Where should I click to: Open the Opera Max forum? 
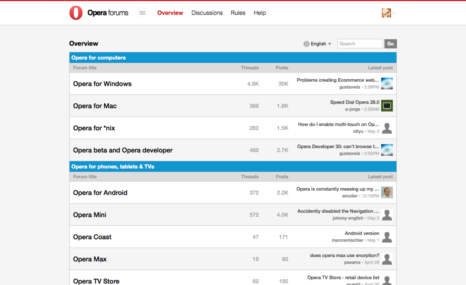point(90,259)
